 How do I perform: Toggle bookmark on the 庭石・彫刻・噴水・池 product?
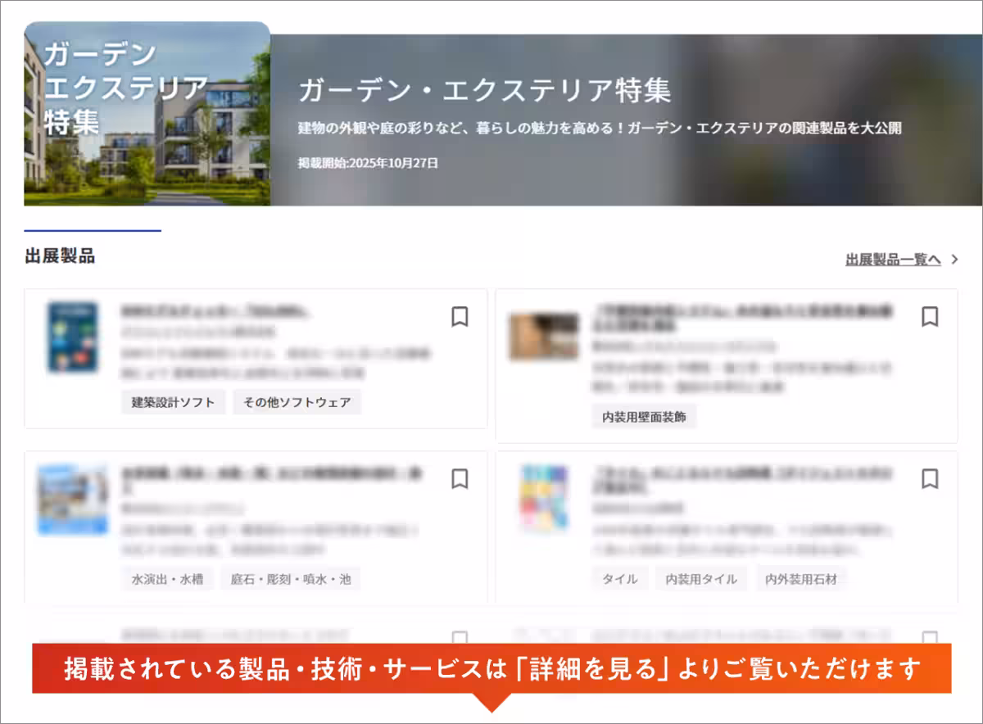tap(290, 578)
